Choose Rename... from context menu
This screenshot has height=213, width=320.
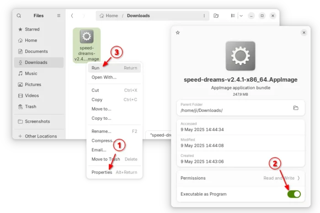[114, 131]
